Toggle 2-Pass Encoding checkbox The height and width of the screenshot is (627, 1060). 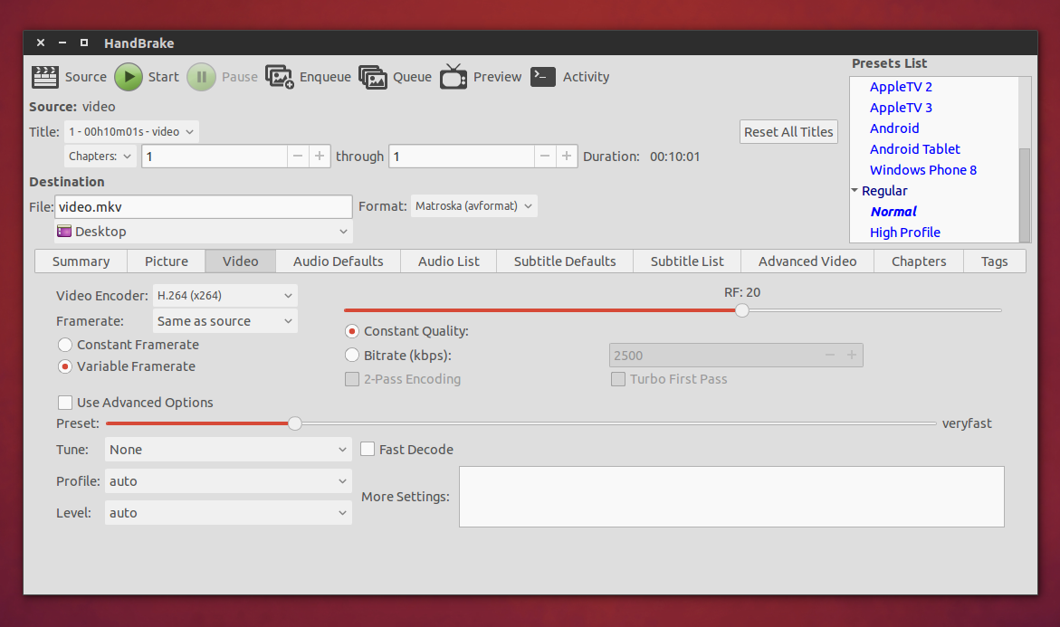point(351,379)
